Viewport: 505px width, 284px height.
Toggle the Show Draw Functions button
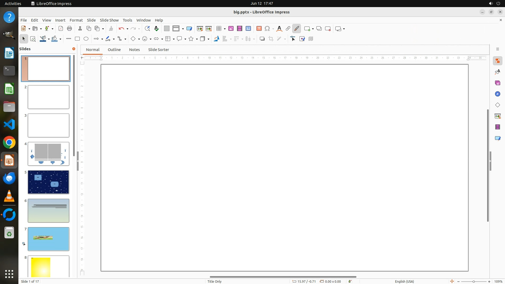click(296, 29)
